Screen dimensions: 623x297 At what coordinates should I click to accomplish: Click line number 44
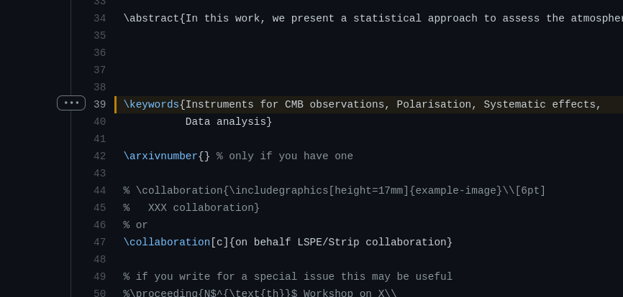(x=99, y=191)
